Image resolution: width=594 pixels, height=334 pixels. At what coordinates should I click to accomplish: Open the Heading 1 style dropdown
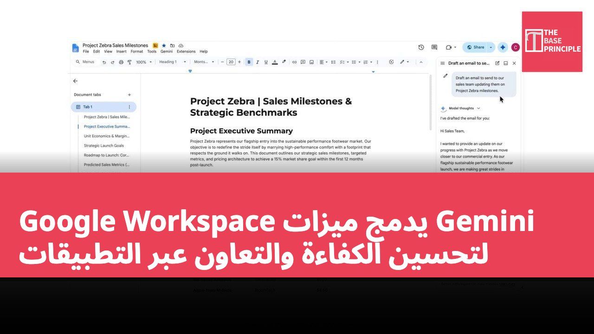(x=172, y=62)
